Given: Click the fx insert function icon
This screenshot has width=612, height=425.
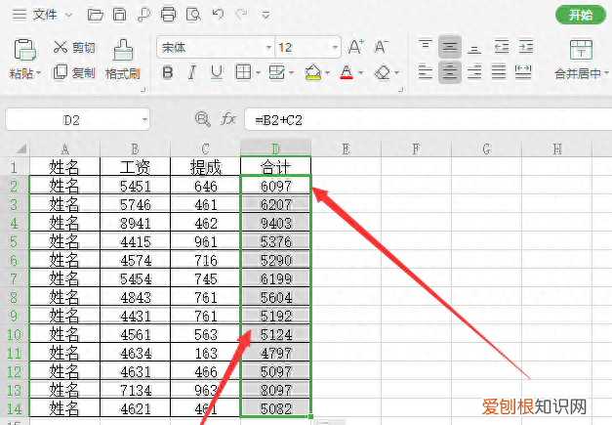Looking at the screenshot, I should 228,119.
